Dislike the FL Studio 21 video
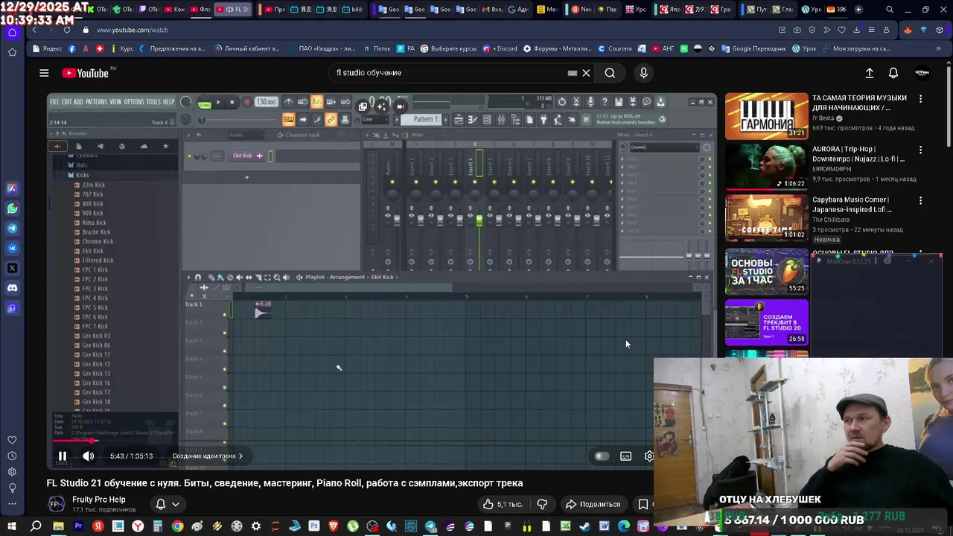Screen dimensions: 953x536 coord(542,504)
